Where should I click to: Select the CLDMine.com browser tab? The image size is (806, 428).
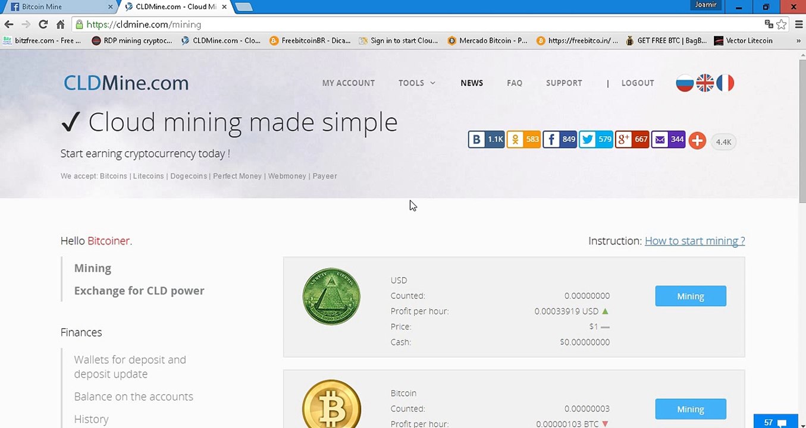pyautogui.click(x=175, y=7)
